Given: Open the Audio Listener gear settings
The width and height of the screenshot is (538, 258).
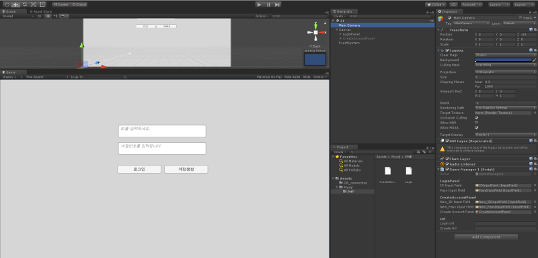Looking at the screenshot, I should pos(535,164).
